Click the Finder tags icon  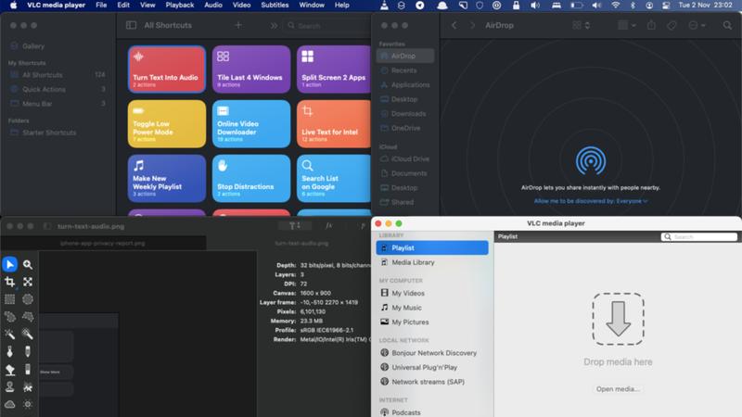672,26
